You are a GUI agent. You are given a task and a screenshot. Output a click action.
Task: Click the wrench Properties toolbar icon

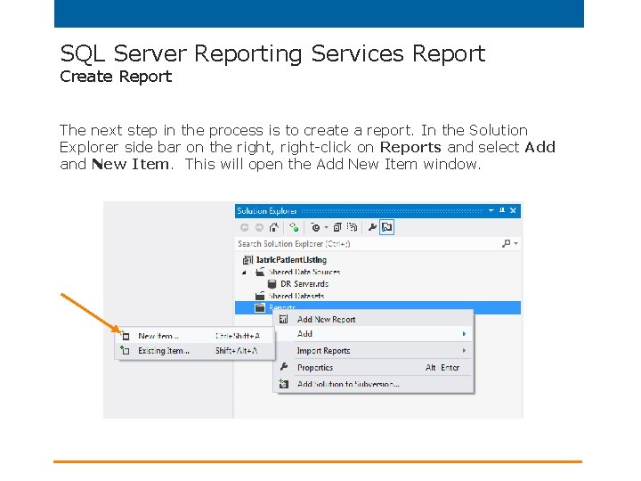(372, 227)
